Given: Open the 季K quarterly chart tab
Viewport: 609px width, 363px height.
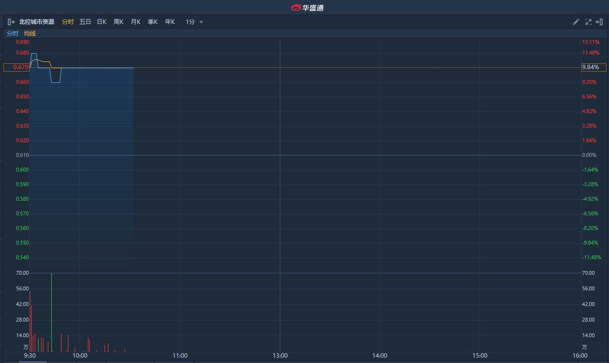Looking at the screenshot, I should 153,22.
